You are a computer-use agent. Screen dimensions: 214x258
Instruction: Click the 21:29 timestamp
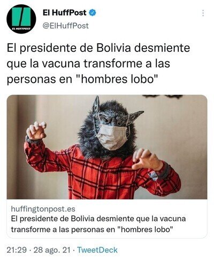(x=17, y=250)
